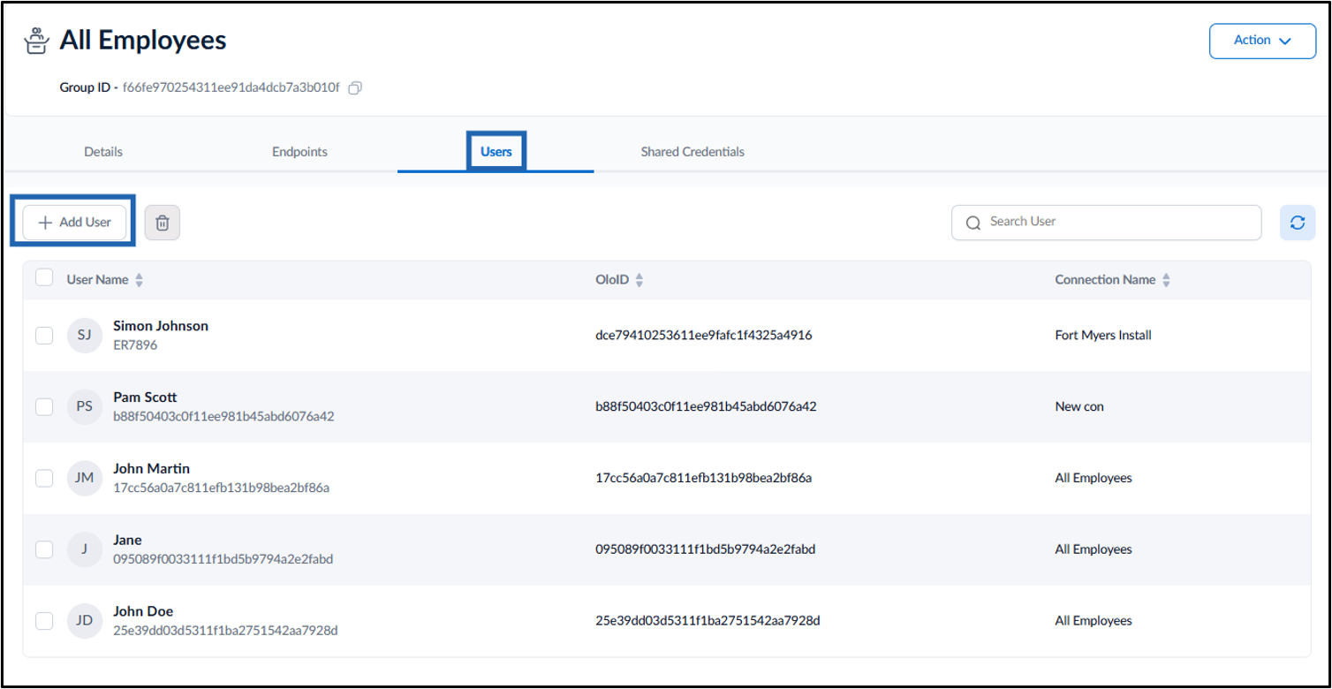Click OloID 095089f0033111f1bd5b9794a2e2fabd in OloID column
Viewport: 1332px width, 689px height.
(x=706, y=549)
